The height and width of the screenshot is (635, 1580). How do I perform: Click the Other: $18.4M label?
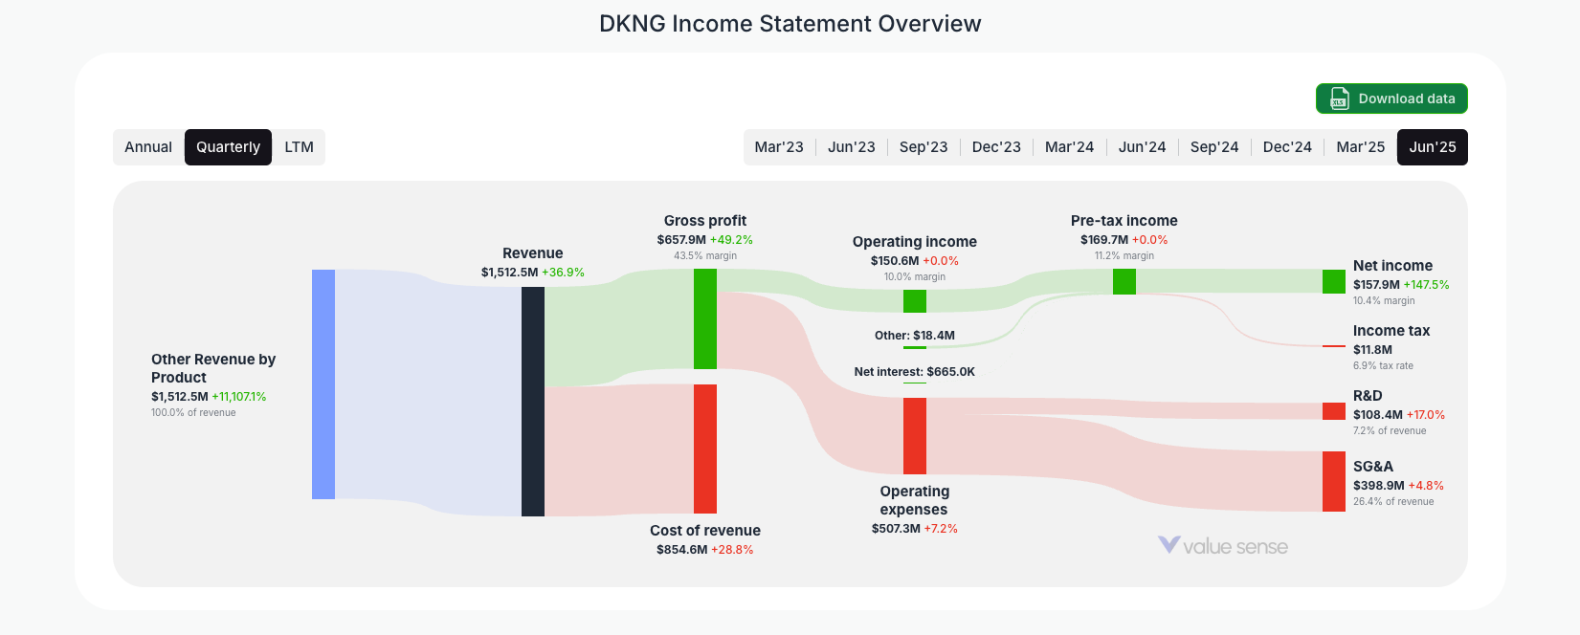pyautogui.click(x=915, y=336)
